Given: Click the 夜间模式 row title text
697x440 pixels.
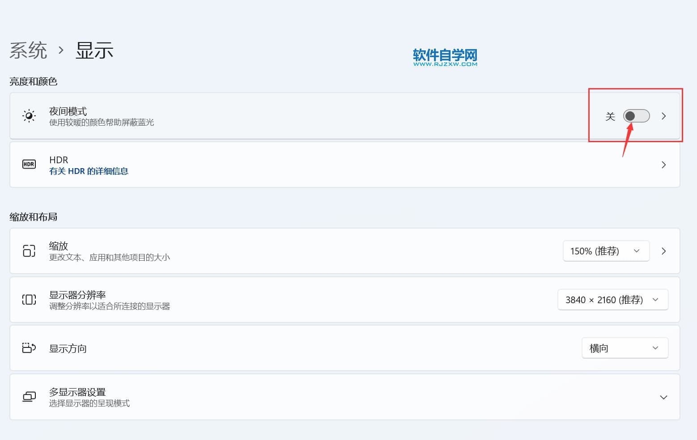Looking at the screenshot, I should click(x=68, y=111).
